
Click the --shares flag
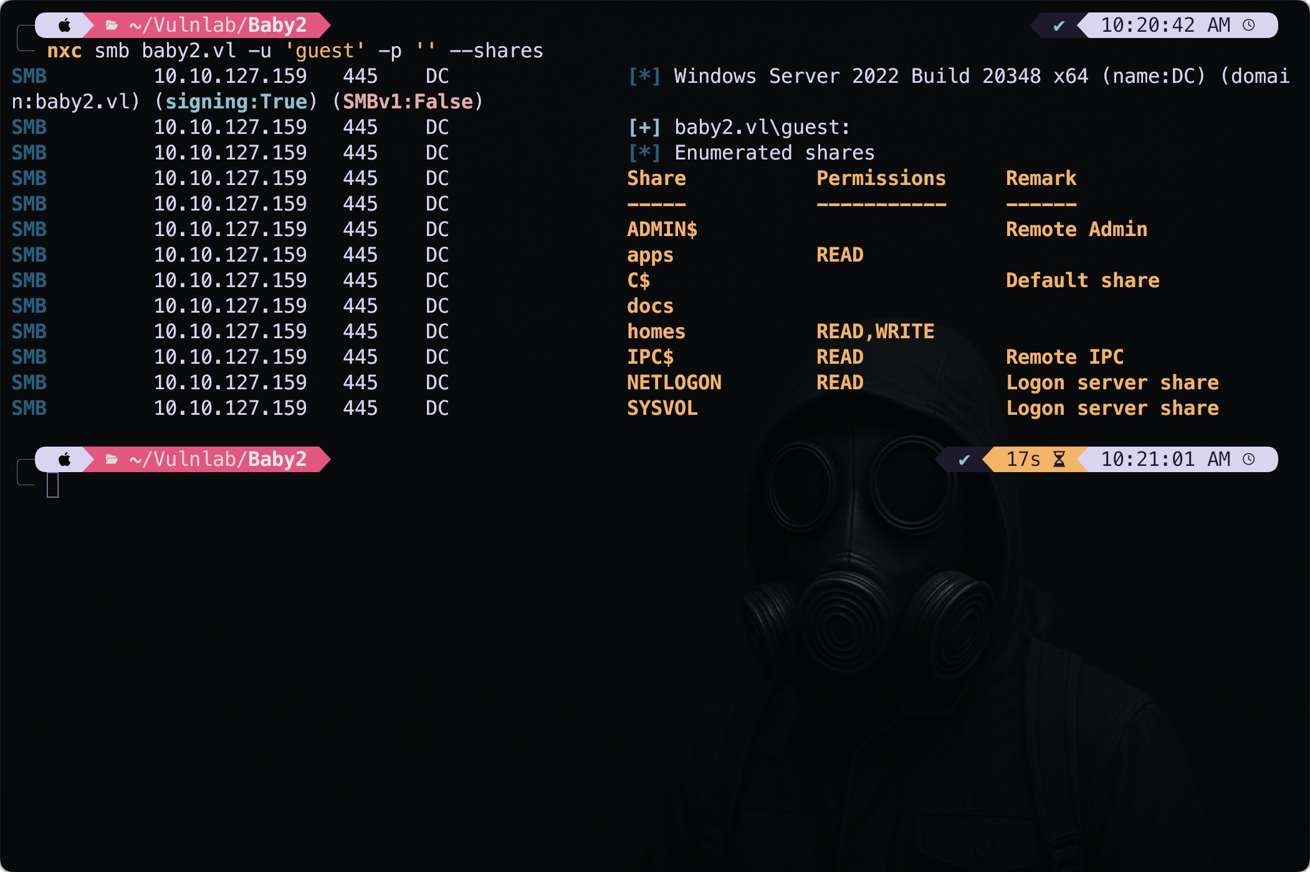(496, 50)
